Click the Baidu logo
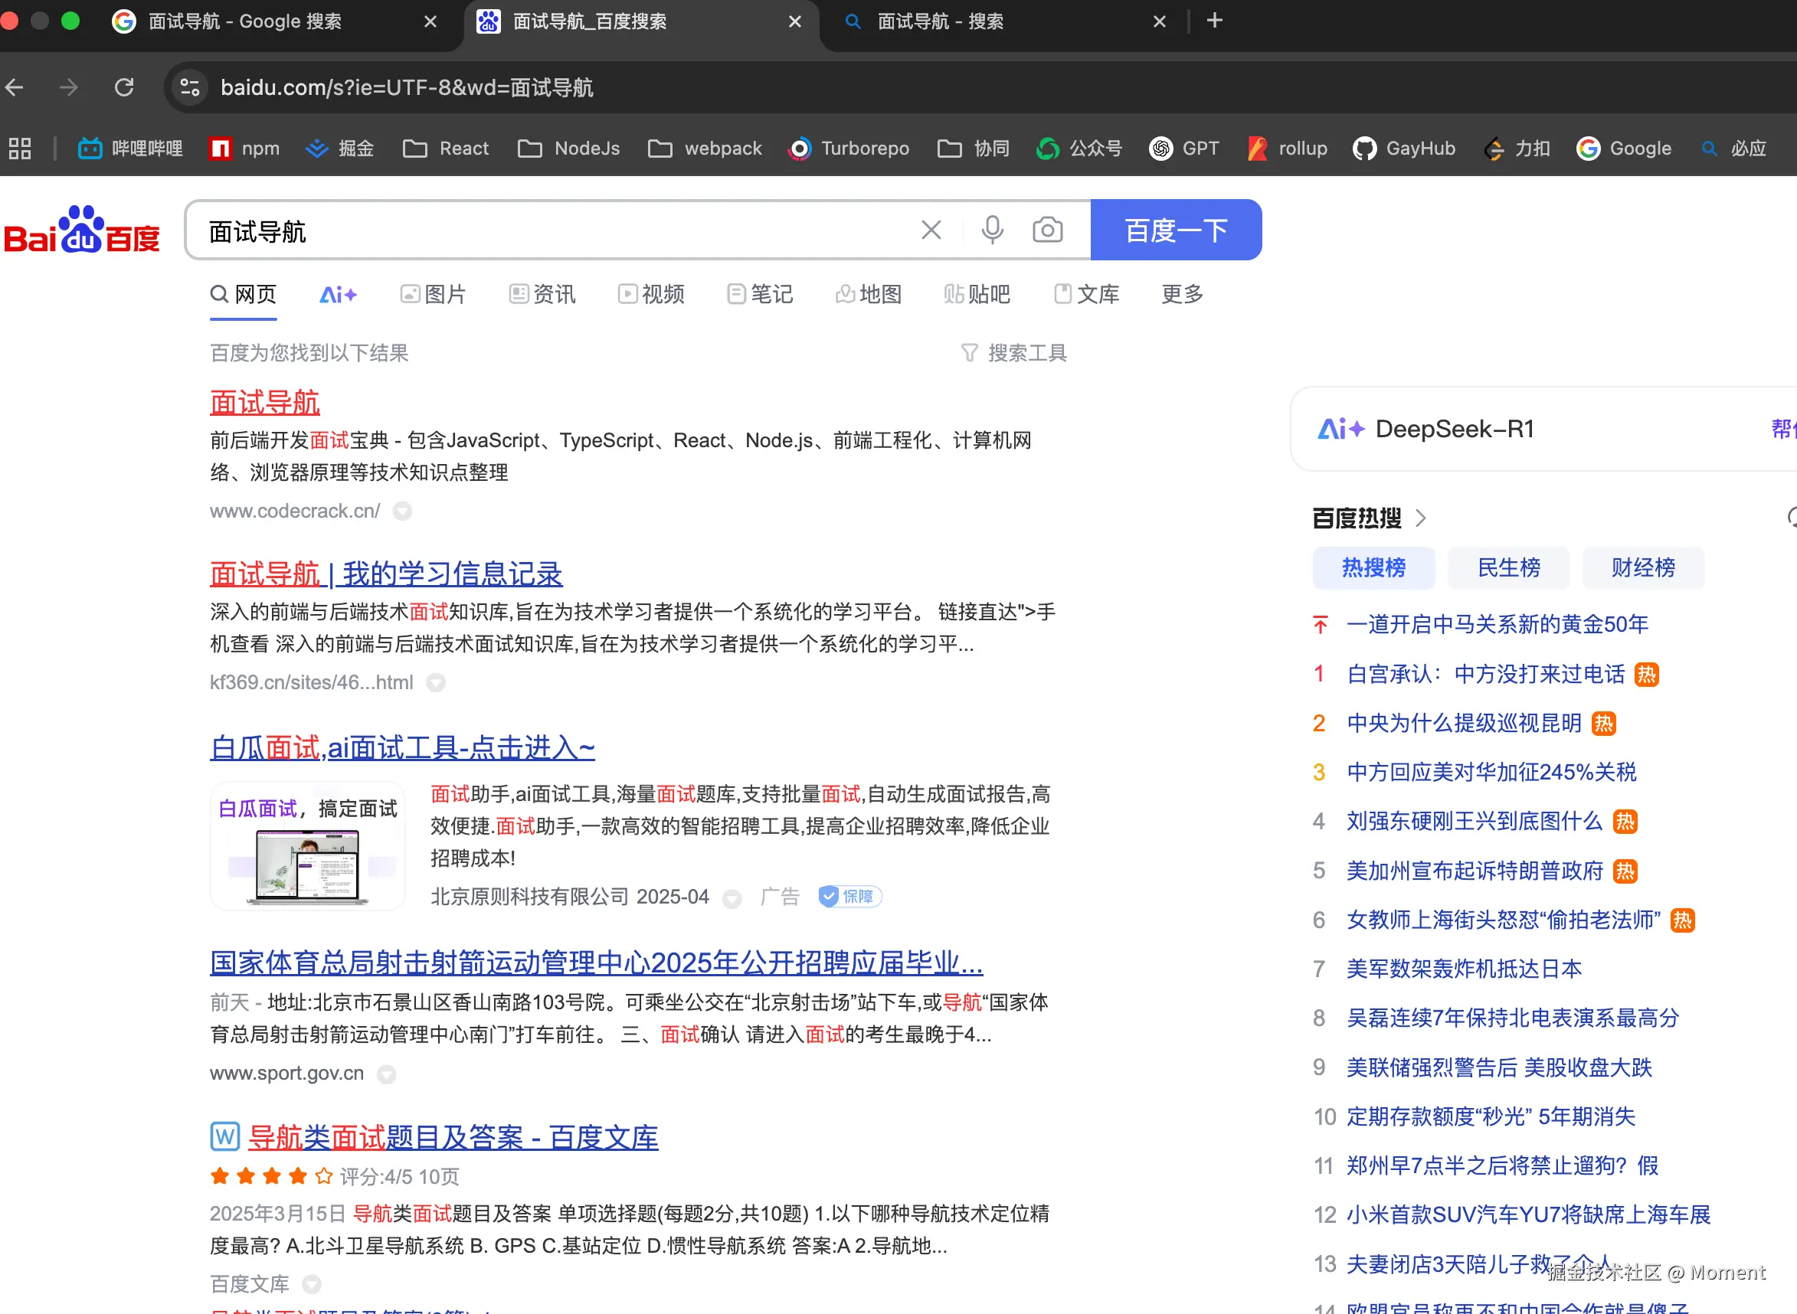The width and height of the screenshot is (1797, 1314). click(x=82, y=230)
